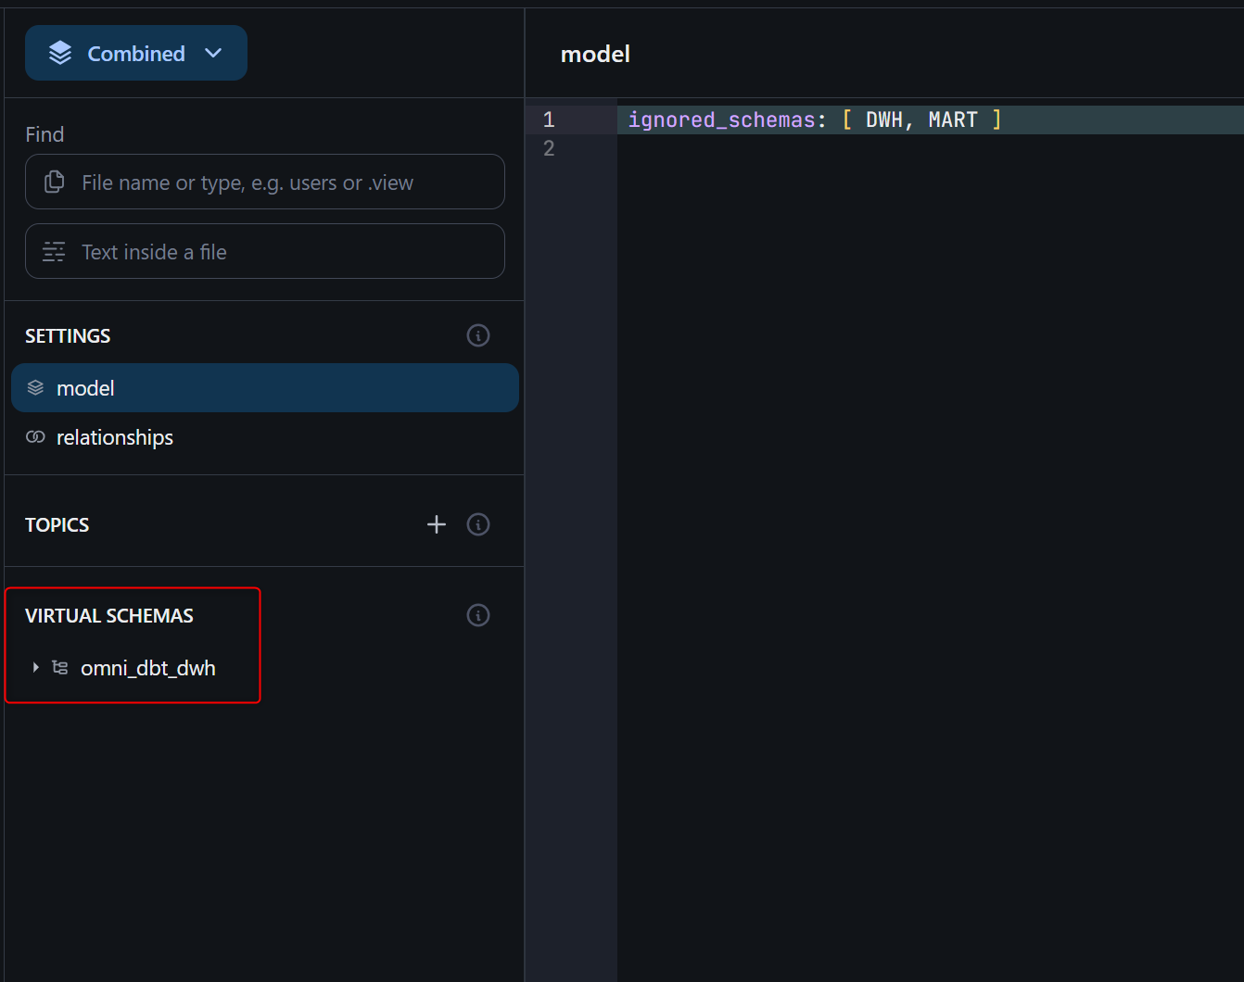Image resolution: width=1244 pixels, height=982 pixels.
Task: Click the layers icon next to model
Action: (x=35, y=388)
